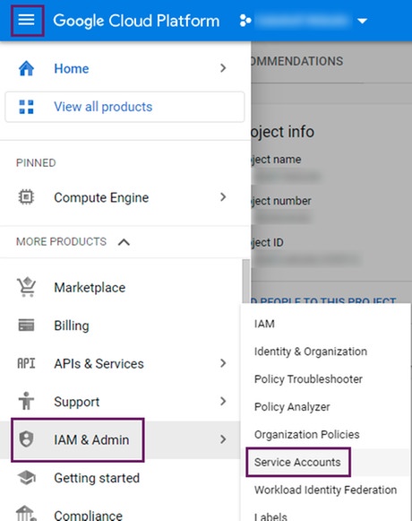This screenshot has height=521, width=412.
Task: Click the IAM & Admin shield icon
Action: 26,439
